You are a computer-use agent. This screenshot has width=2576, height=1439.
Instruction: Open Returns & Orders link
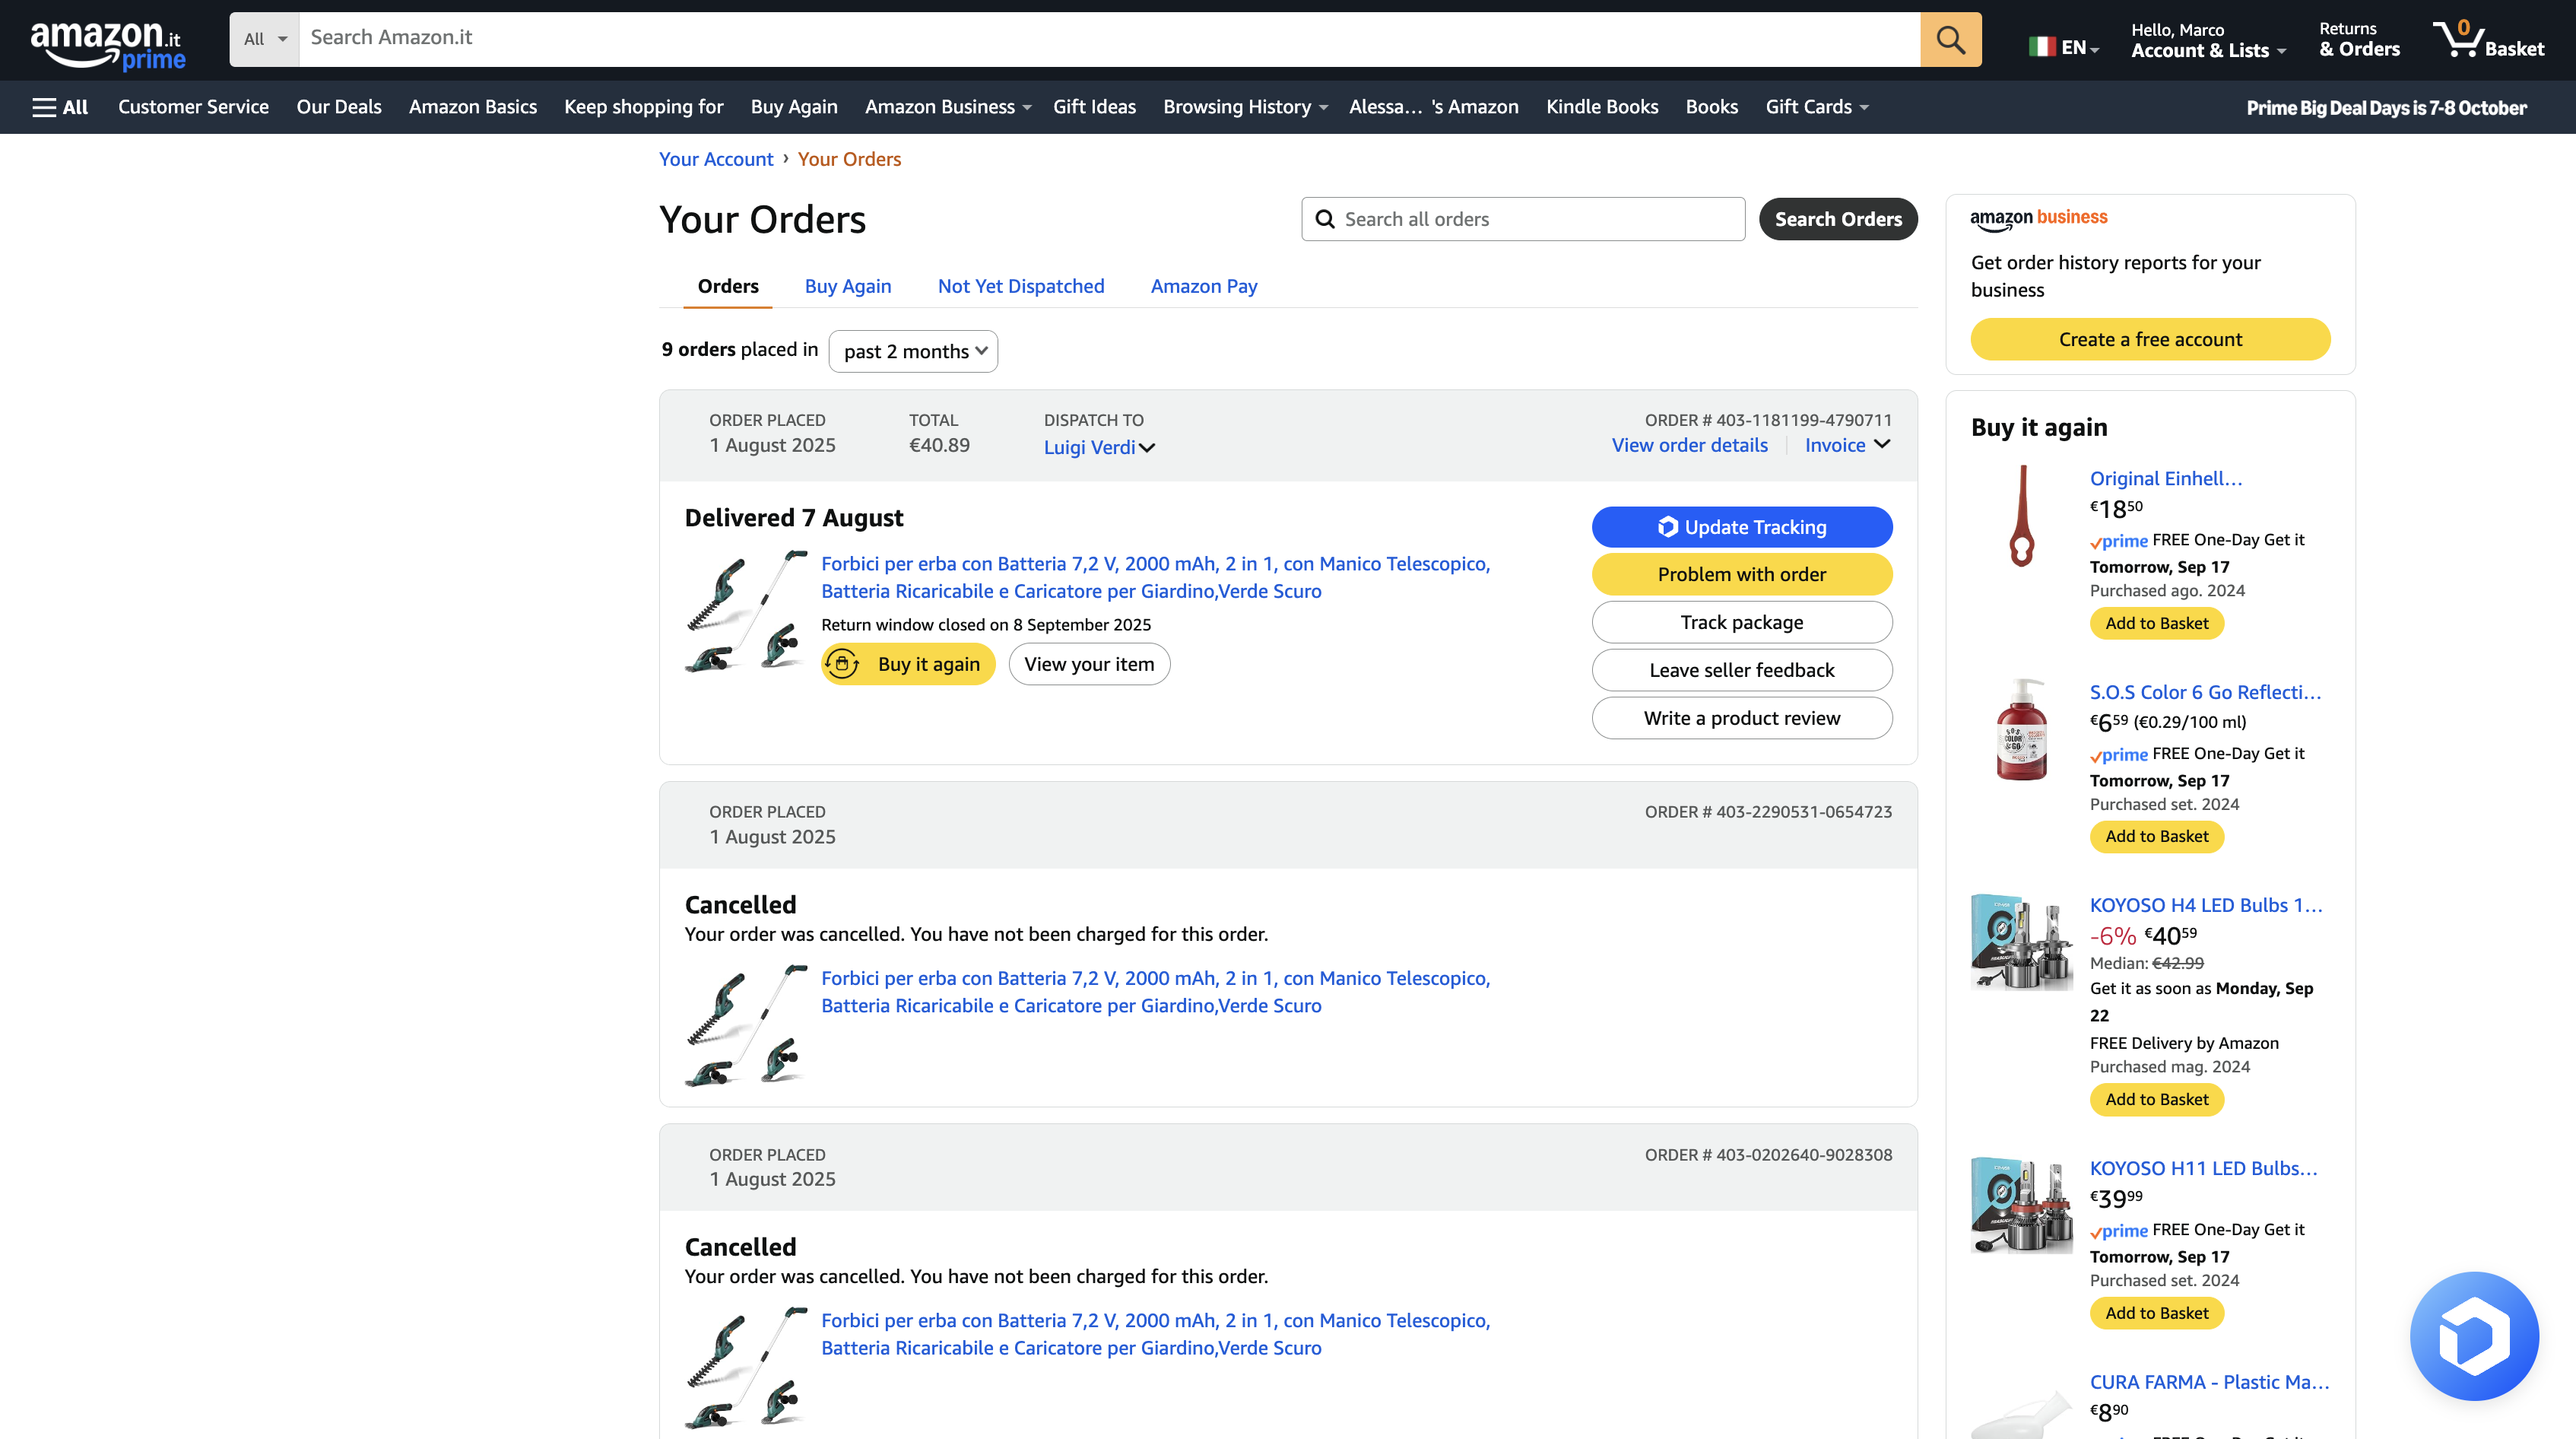2359,40
